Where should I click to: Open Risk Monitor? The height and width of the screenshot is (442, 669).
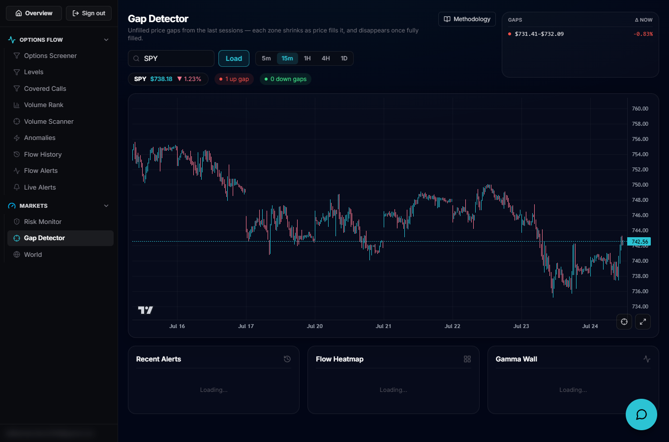tap(61, 222)
